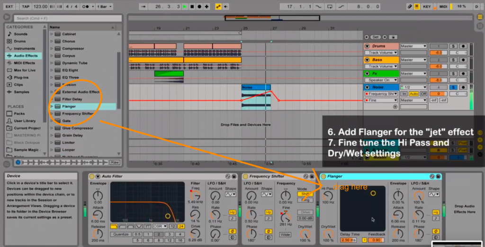The height and width of the screenshot is (247, 485).
Task: Select the tempo field 123.00
Action: pos(40,7)
